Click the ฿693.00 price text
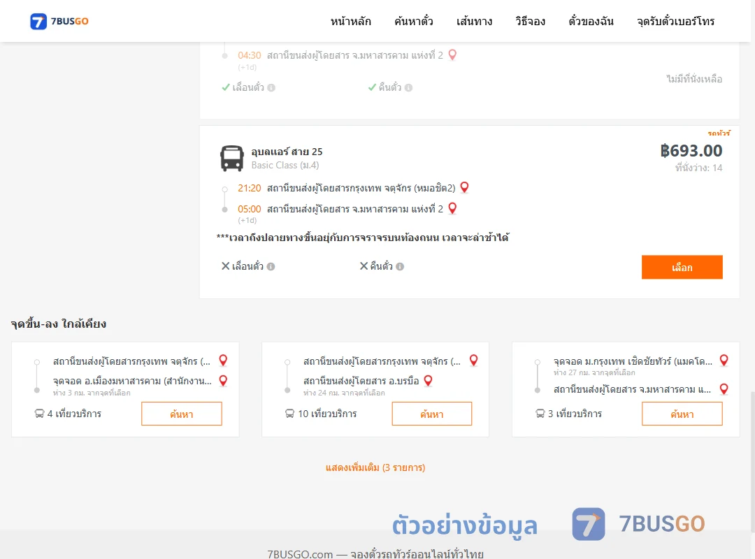 click(691, 151)
